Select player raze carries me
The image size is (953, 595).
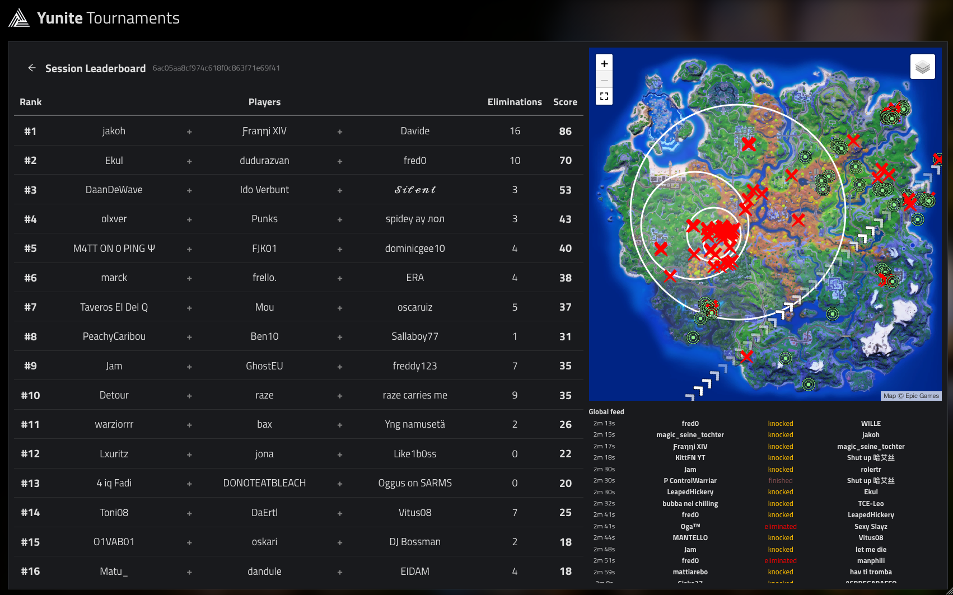(x=415, y=395)
